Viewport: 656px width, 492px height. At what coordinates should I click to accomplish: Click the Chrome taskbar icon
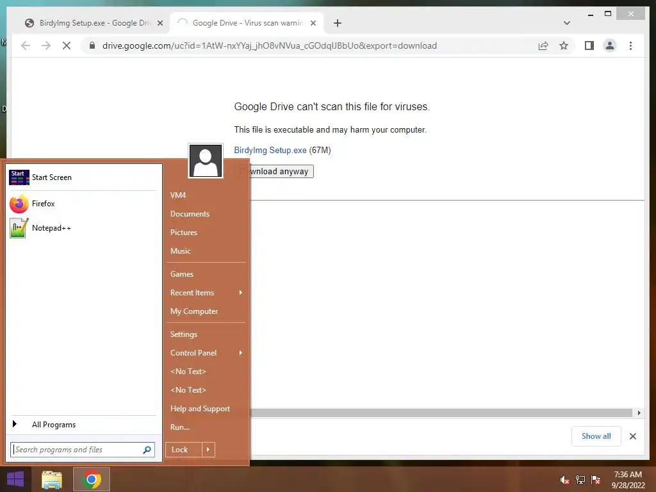(x=92, y=479)
